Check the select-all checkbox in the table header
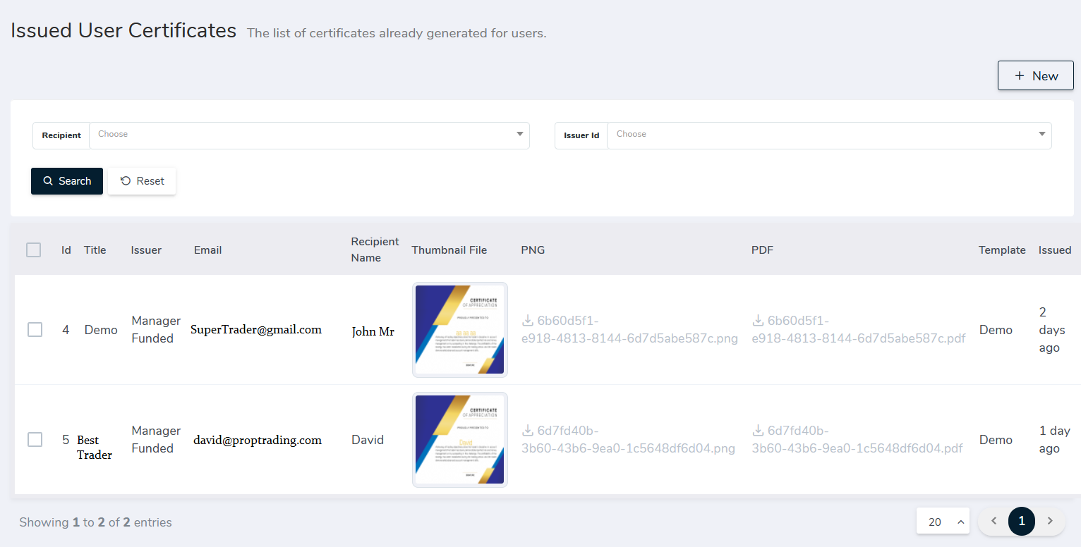This screenshot has height=547, width=1081. pyautogui.click(x=33, y=250)
